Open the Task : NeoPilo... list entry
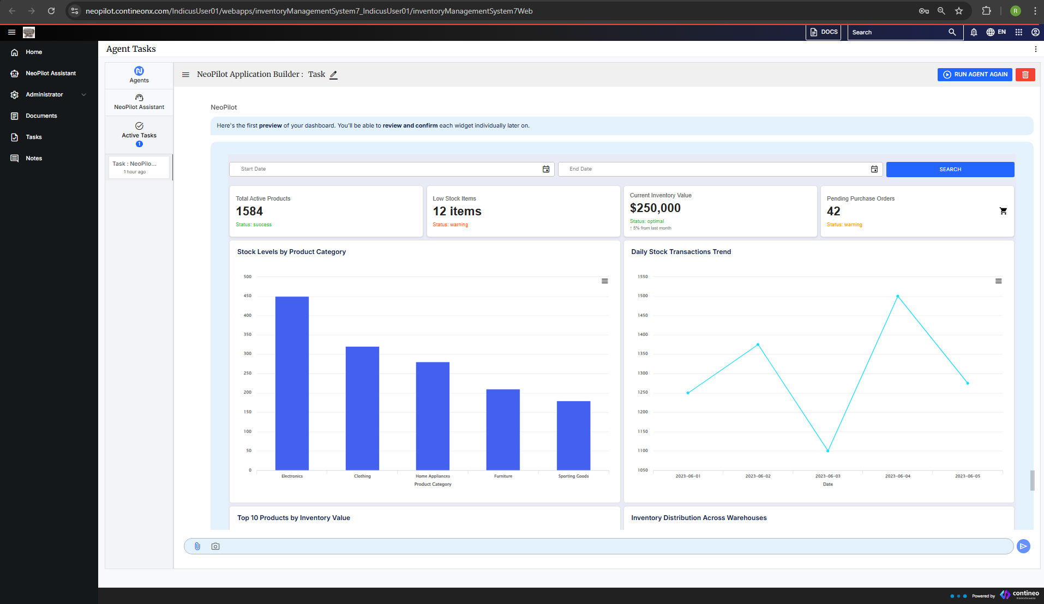 pyautogui.click(x=139, y=167)
